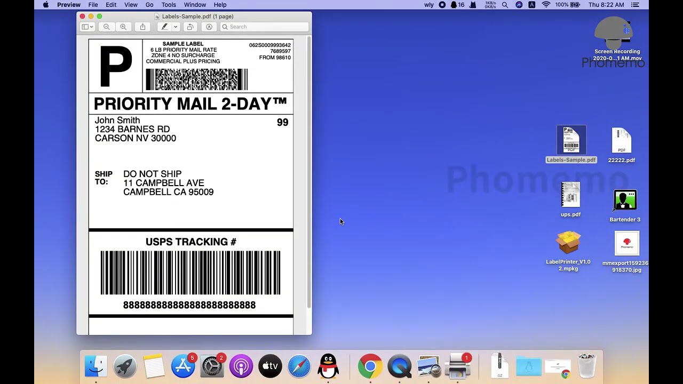The width and height of the screenshot is (683, 384).
Task: Open the Siri icon in menu bar
Action: click(x=519, y=5)
